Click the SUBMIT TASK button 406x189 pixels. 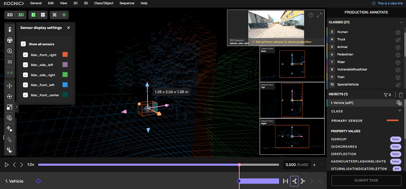click(x=366, y=180)
